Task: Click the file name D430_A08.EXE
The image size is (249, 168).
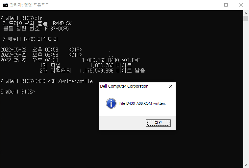Action: (x=124, y=60)
